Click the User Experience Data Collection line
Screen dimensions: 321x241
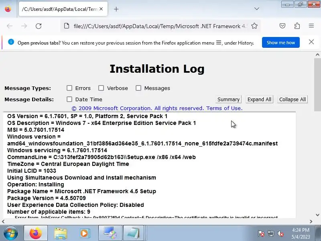pos(75,205)
